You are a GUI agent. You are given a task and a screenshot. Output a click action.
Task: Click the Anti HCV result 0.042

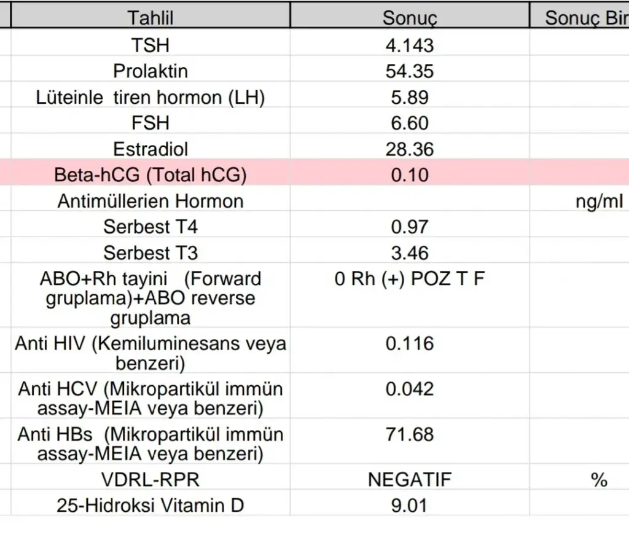click(x=410, y=389)
